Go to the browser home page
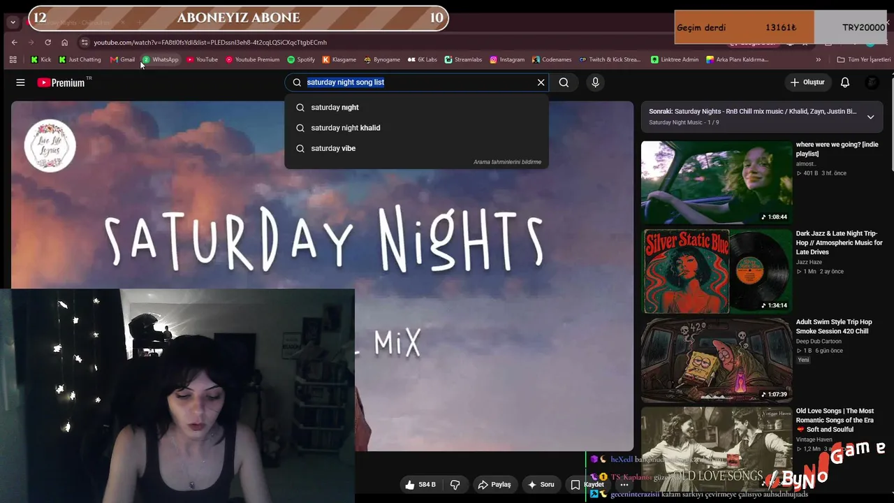894x503 pixels. 64,43
